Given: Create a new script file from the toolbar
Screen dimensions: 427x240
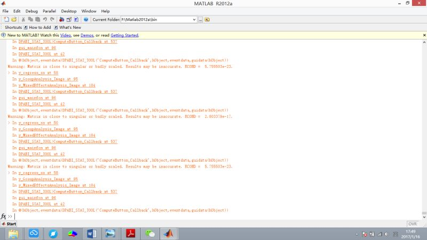Looking at the screenshot, I should (x=6, y=19).
